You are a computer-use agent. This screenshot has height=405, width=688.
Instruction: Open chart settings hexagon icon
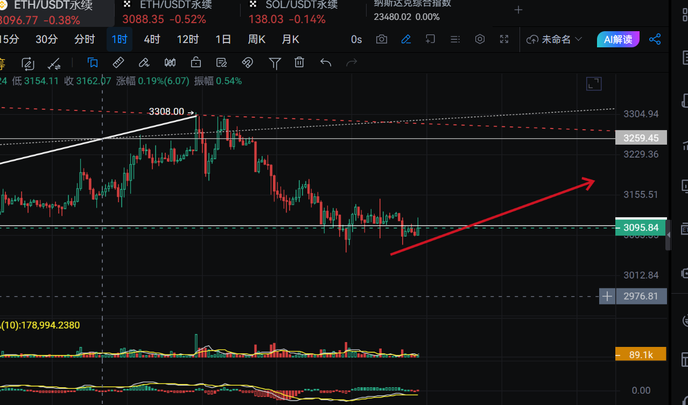(480, 39)
